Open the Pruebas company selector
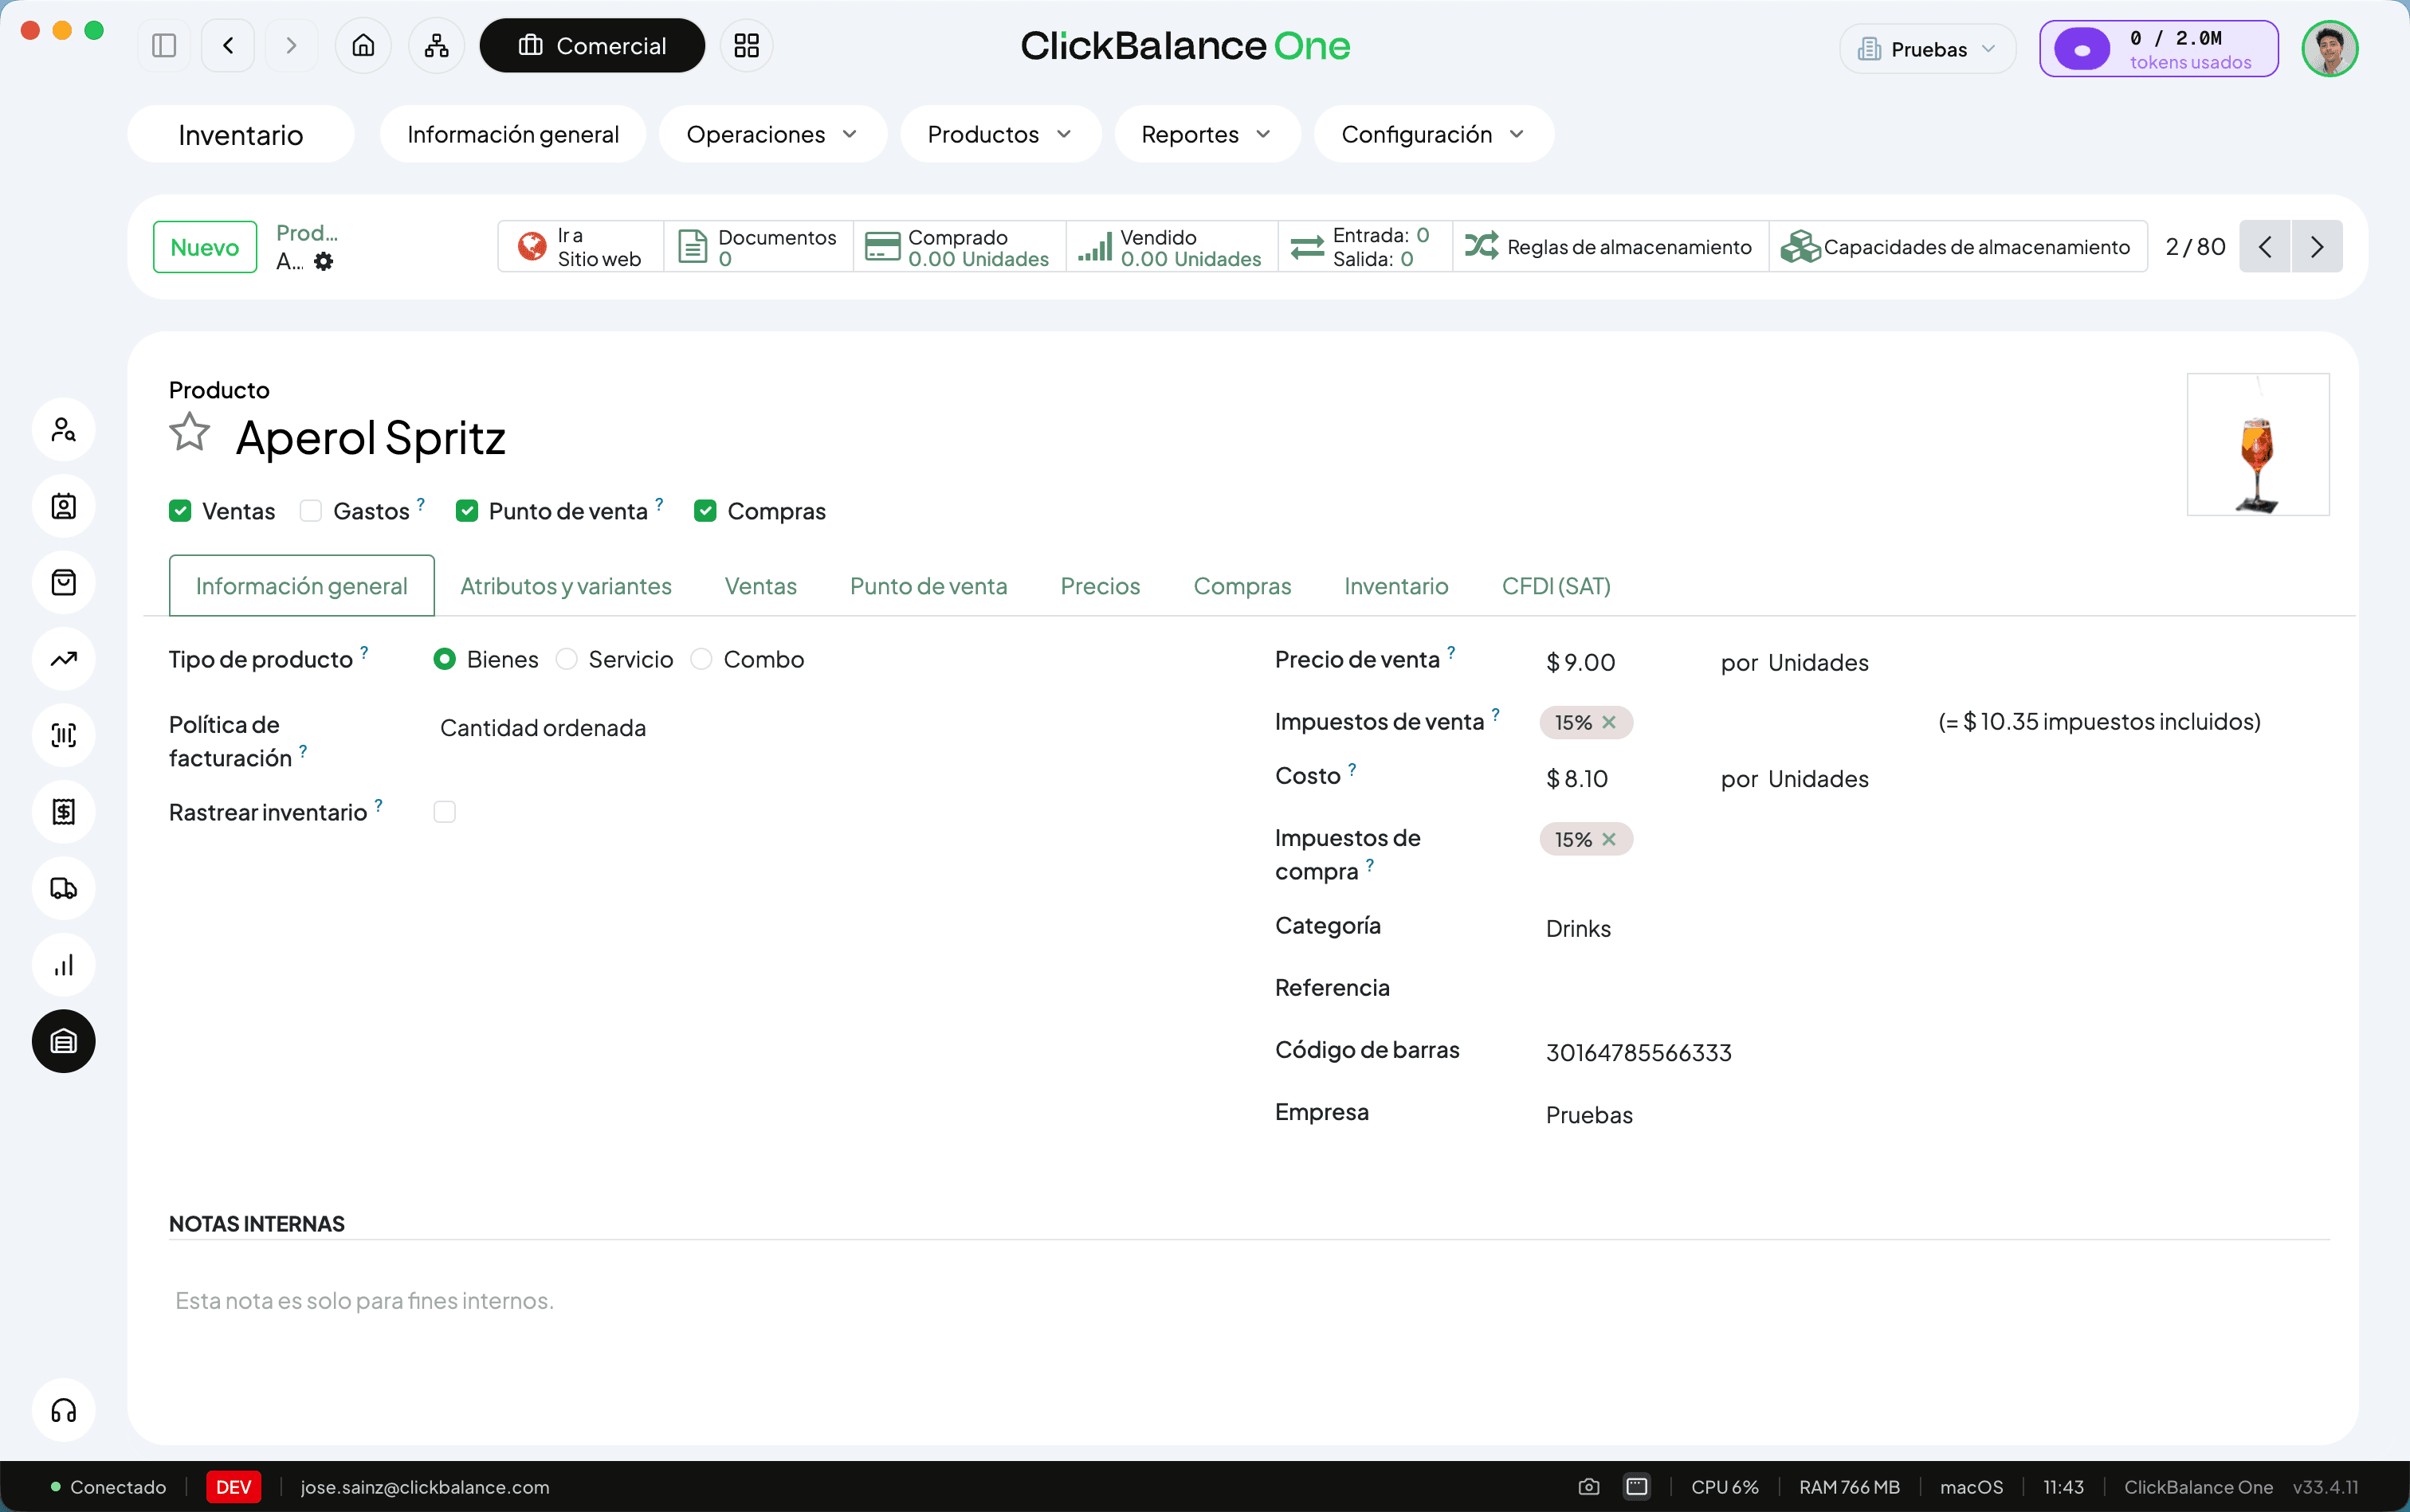The height and width of the screenshot is (1512, 2410). click(x=1927, y=49)
